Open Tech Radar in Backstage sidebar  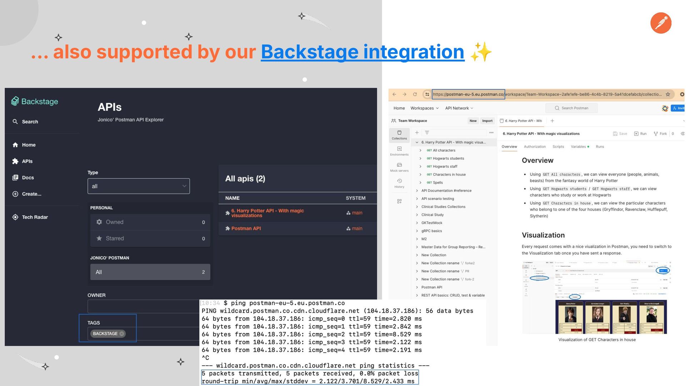point(30,217)
